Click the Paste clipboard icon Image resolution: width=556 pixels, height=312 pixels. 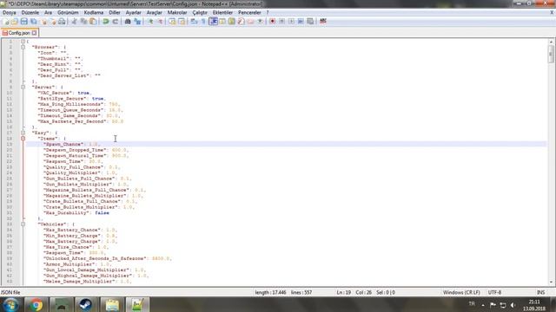coord(93,22)
